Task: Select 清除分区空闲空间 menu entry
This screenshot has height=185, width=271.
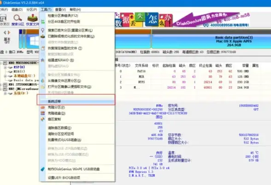Action: click(x=77, y=134)
